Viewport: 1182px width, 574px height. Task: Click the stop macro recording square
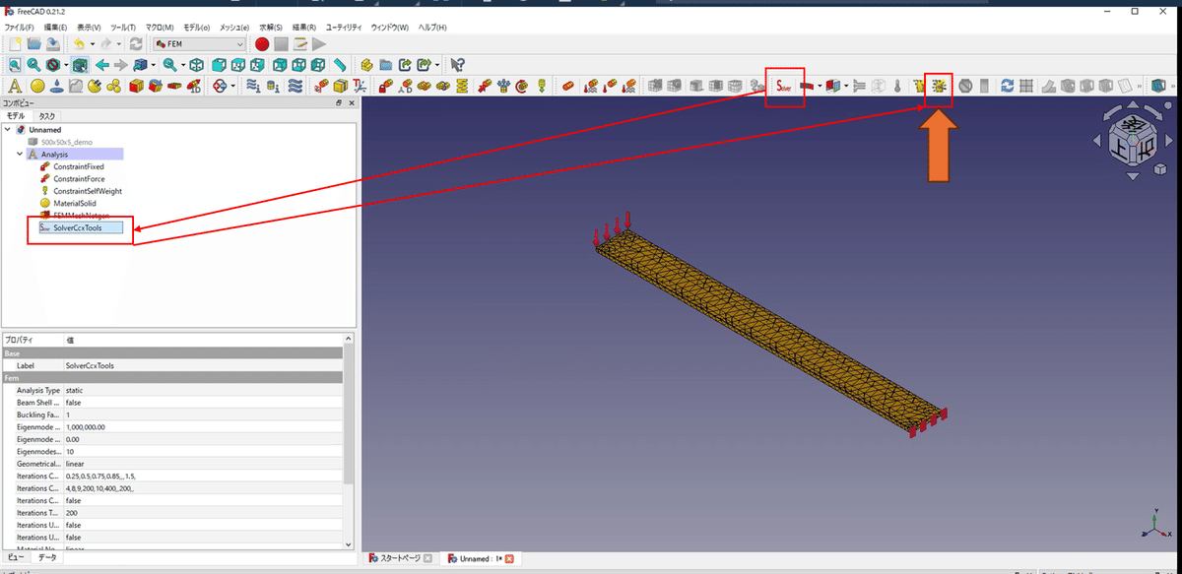point(281,44)
